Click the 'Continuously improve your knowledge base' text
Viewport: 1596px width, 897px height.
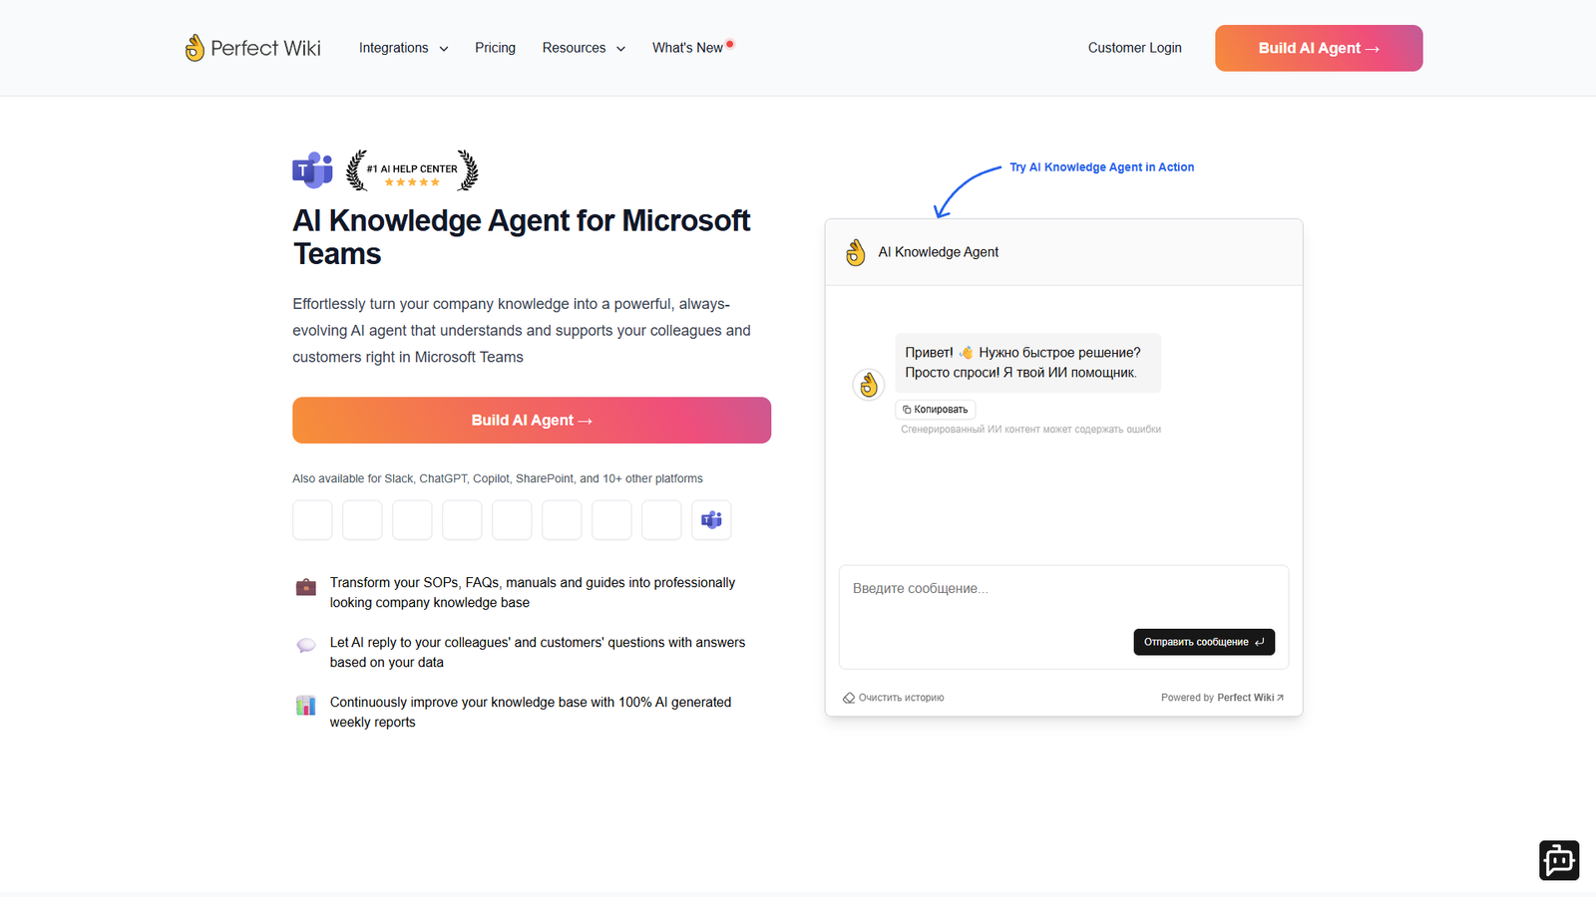(x=531, y=713)
